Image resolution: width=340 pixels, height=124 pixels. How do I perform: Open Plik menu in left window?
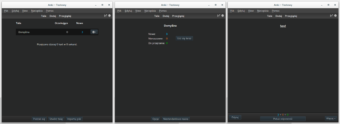point(6,11)
